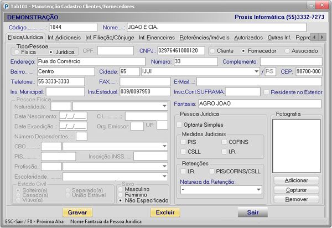Click the Ins. Estadual field 039/0097950
This screenshot has height=228, width=332.
pyautogui.click(x=145, y=92)
